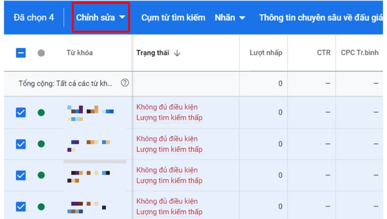This screenshot has width=387, height=219.
Task: Click the Cụm từ tìm kiếm button
Action: (x=173, y=17)
